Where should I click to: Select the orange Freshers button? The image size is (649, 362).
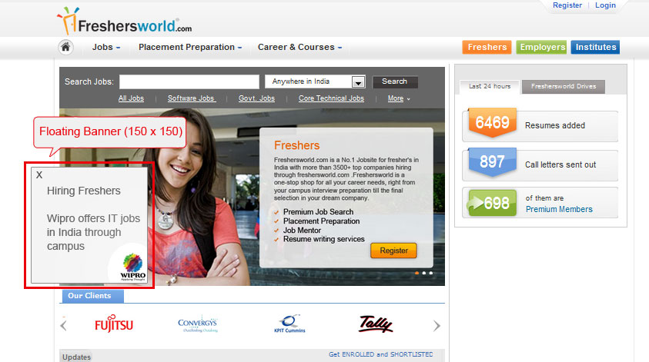(487, 47)
